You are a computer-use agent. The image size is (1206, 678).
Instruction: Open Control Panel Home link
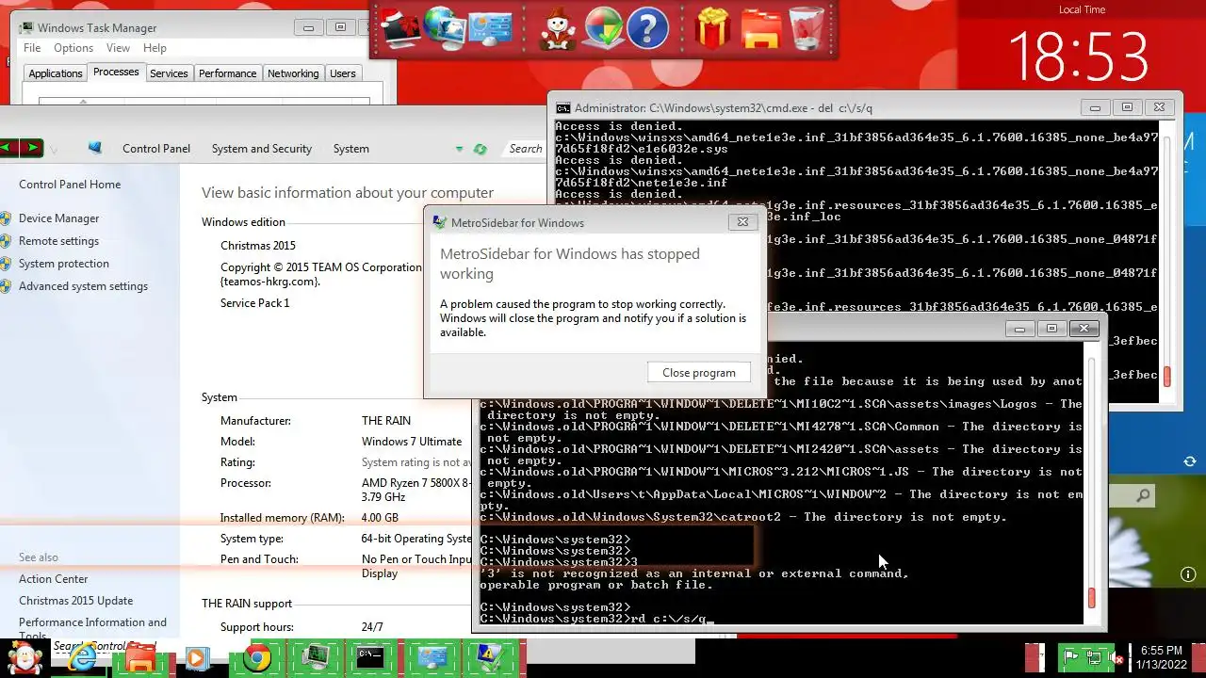(x=70, y=185)
